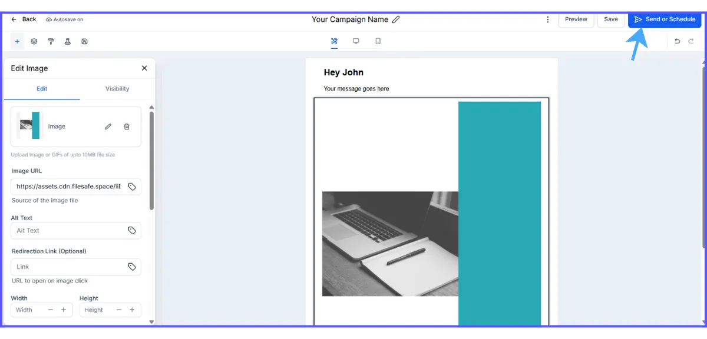Viewport: 707px width, 339px height.
Task: Edit image with pencil icon
Action: (108, 127)
